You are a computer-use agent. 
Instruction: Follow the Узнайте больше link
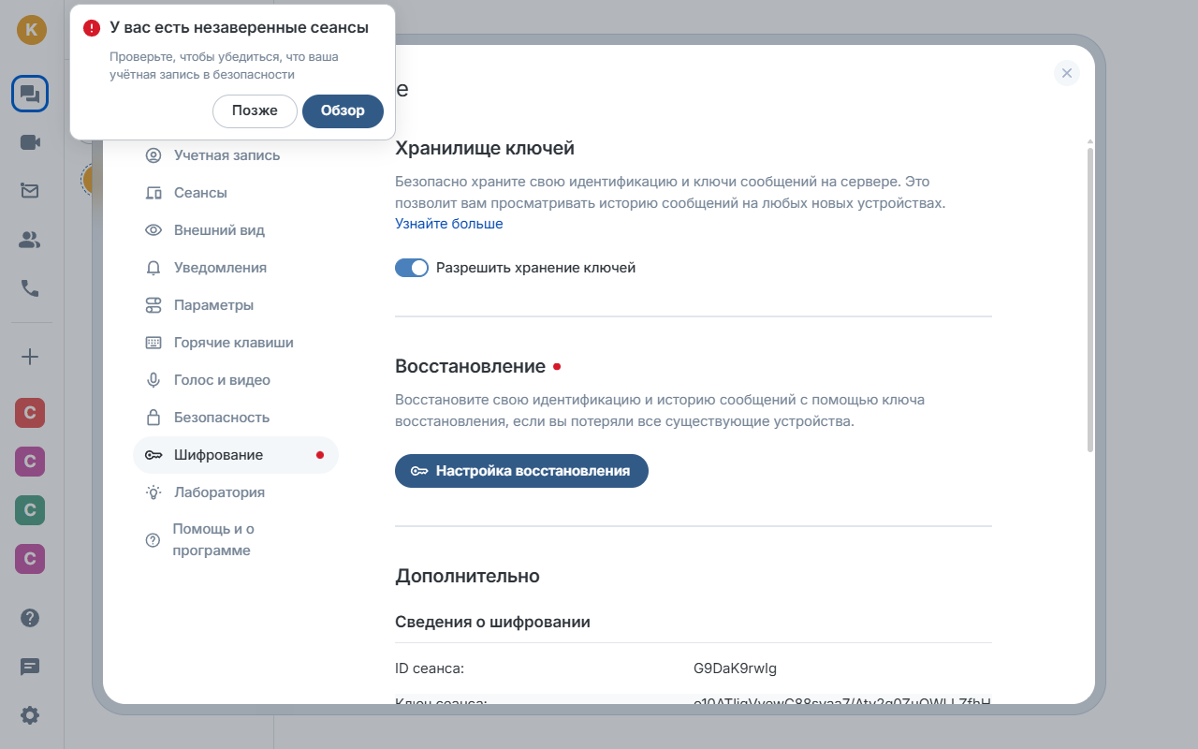coord(449,224)
